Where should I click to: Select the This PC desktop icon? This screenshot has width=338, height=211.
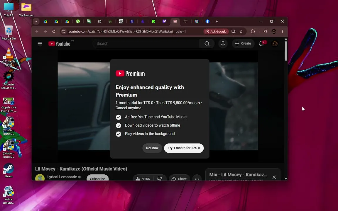(x=9, y=9)
